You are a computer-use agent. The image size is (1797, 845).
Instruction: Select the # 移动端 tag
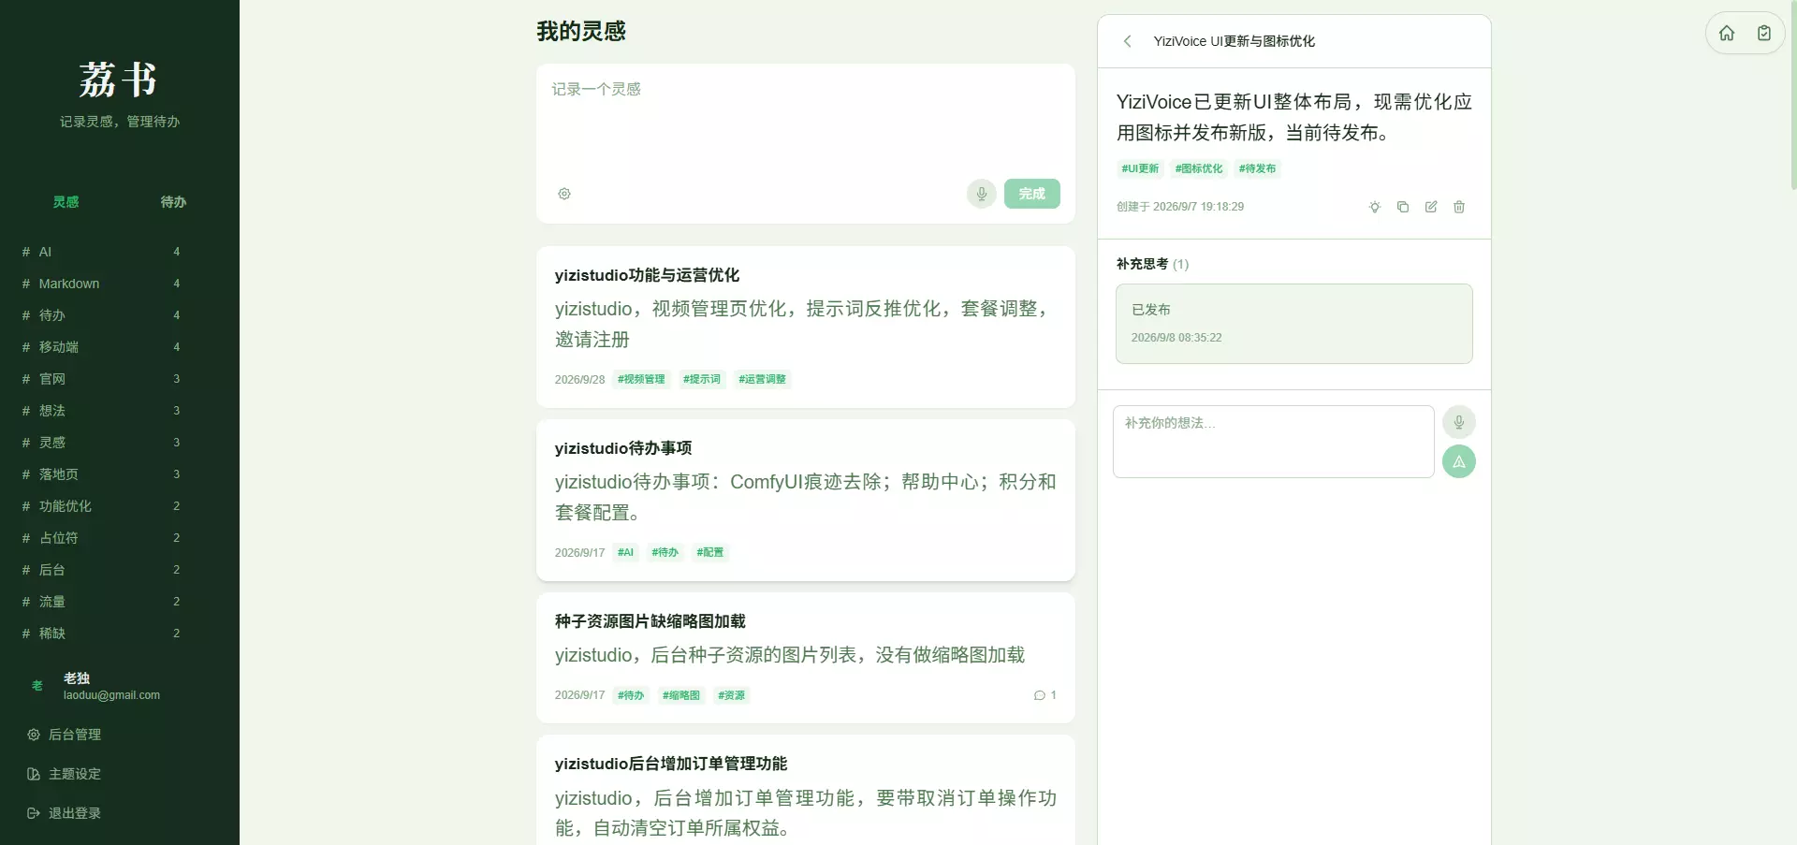coord(101,347)
